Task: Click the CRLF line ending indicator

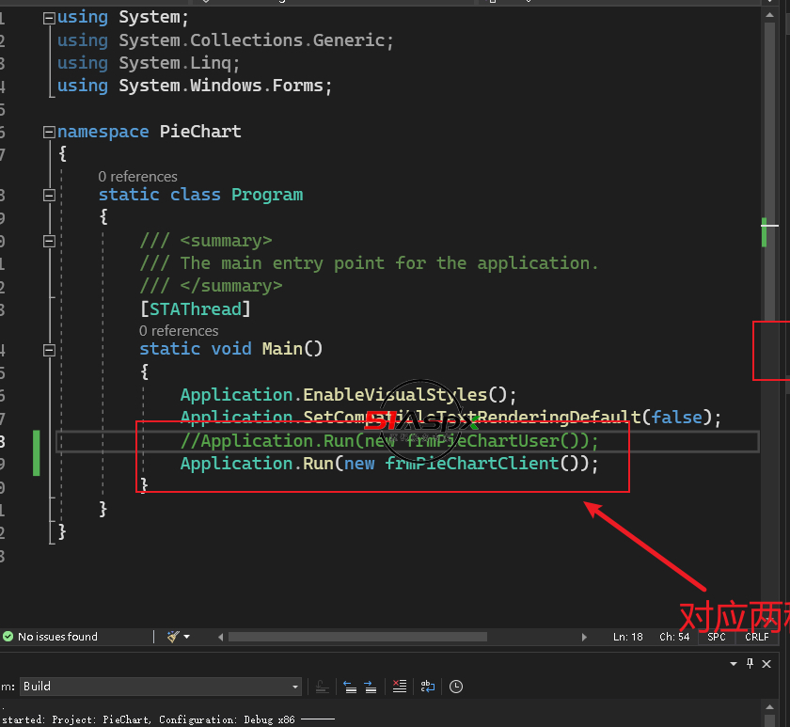Action: click(756, 637)
